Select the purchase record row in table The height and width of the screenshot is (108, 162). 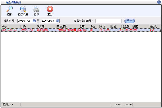click(x=80, y=30)
